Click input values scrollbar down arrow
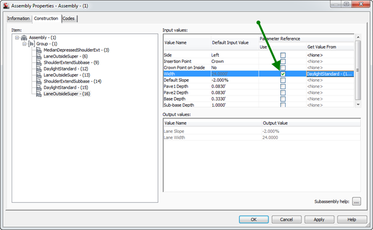373x230 pixels. click(358, 104)
